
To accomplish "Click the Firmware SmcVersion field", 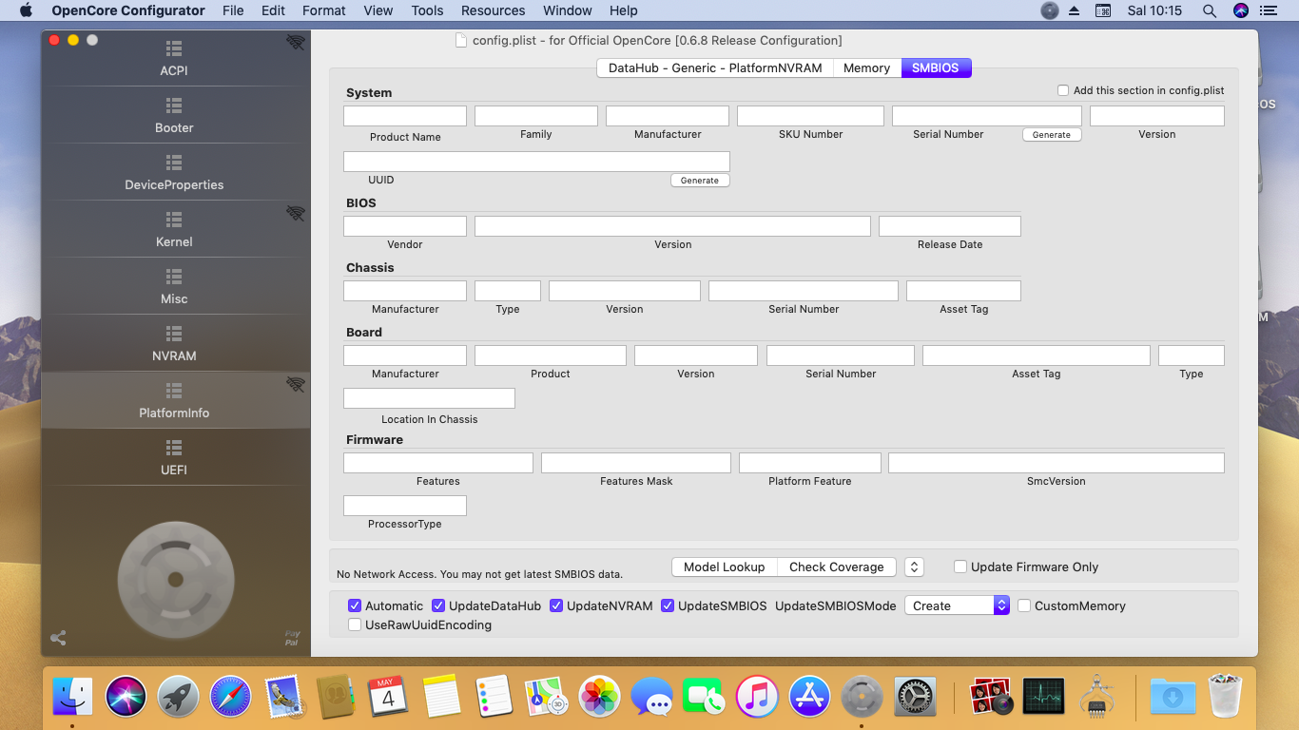I will pos(1057,463).
